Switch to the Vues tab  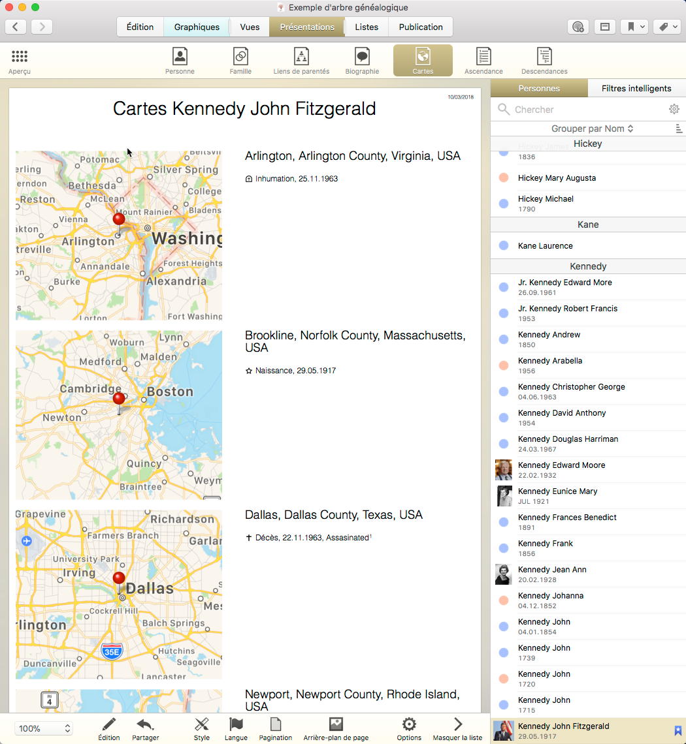(250, 27)
